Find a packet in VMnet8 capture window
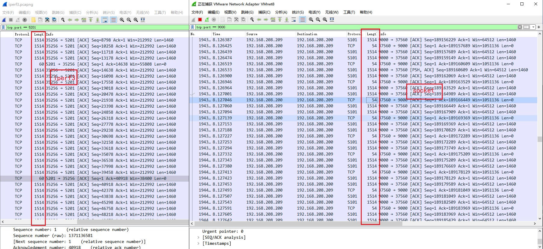The height and width of the screenshot is (249, 543). click(x=252, y=20)
